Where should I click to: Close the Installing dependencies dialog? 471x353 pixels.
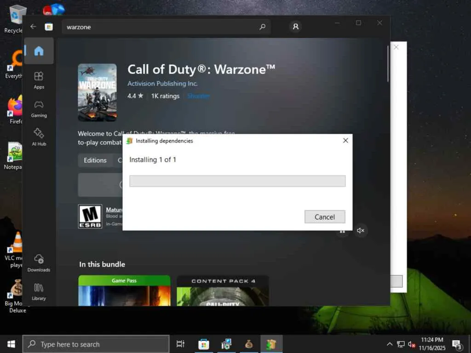tap(345, 141)
